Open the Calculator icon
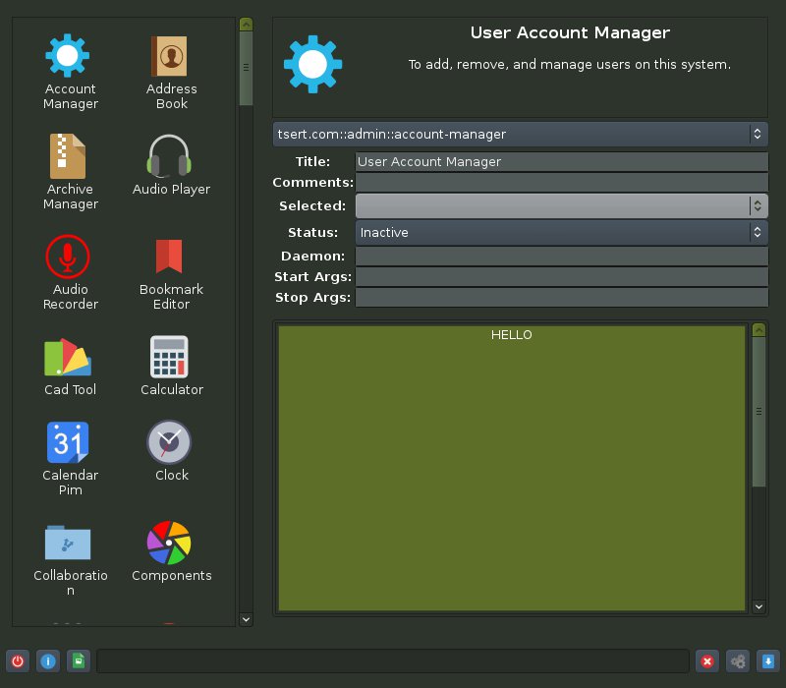Image resolution: width=786 pixels, height=688 pixels. (x=171, y=357)
